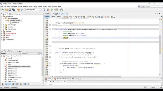The height and width of the screenshot is (91, 163).
Task: Click the Debug Project toolbar icon
Action: (57, 10)
